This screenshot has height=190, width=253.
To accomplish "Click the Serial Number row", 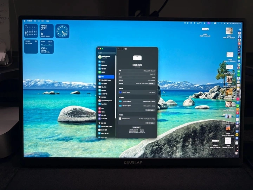I will 137,80.
